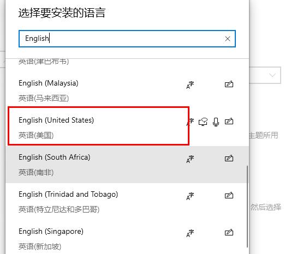Click display language icon for English (Malaysia)
Viewport: 285px width, 254px height.
click(190, 85)
